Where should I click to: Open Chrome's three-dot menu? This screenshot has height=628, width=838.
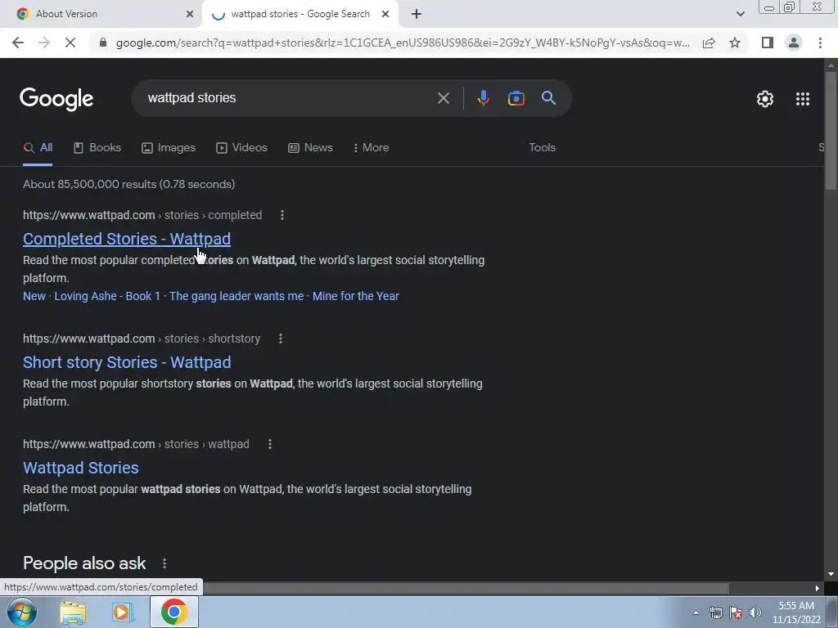coord(820,43)
